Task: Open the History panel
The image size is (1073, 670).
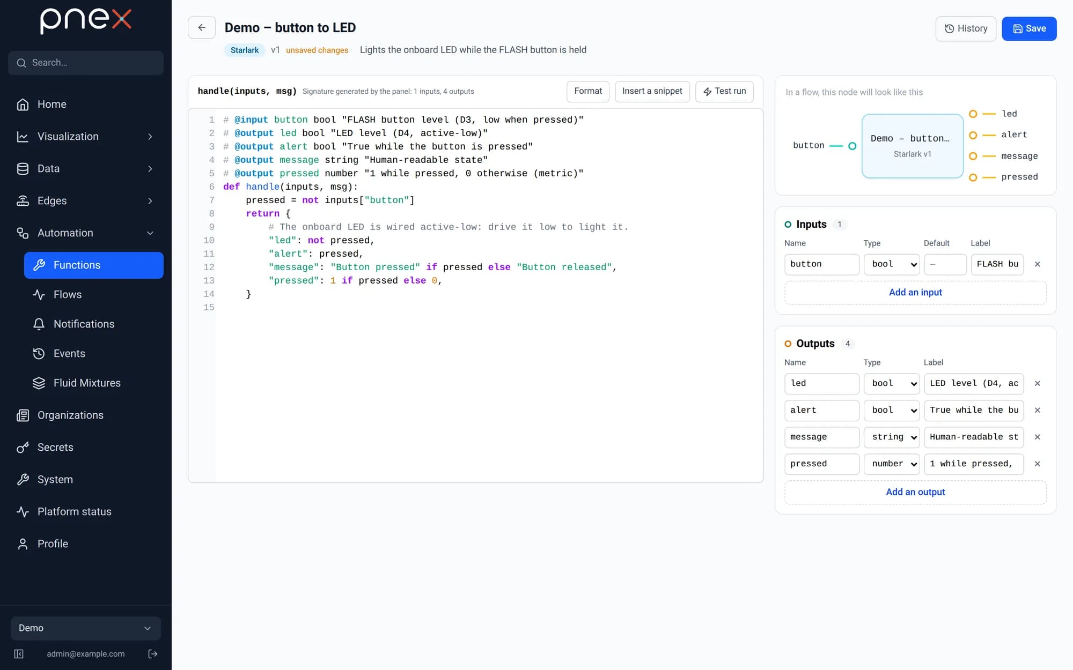Action: click(x=966, y=28)
